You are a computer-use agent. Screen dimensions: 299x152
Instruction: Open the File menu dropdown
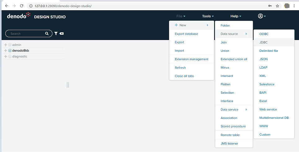pos(181,16)
